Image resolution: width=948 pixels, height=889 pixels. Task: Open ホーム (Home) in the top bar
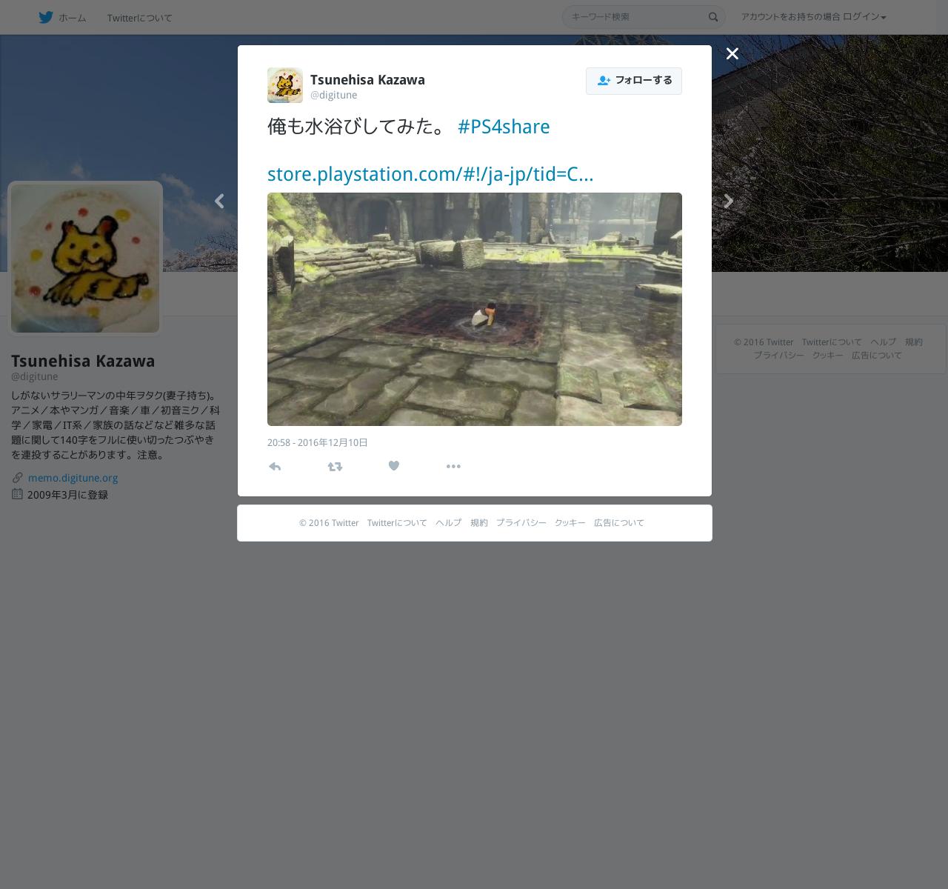coord(72,18)
